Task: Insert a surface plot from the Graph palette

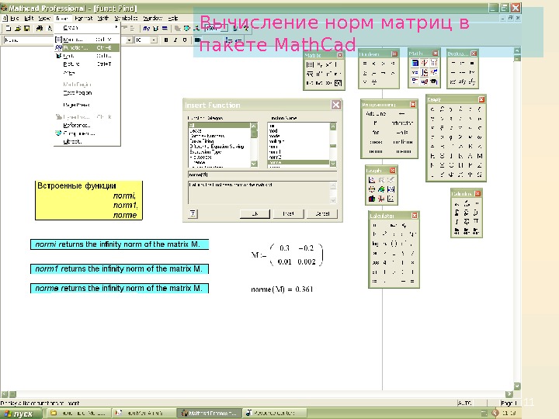Action: (x=381, y=189)
